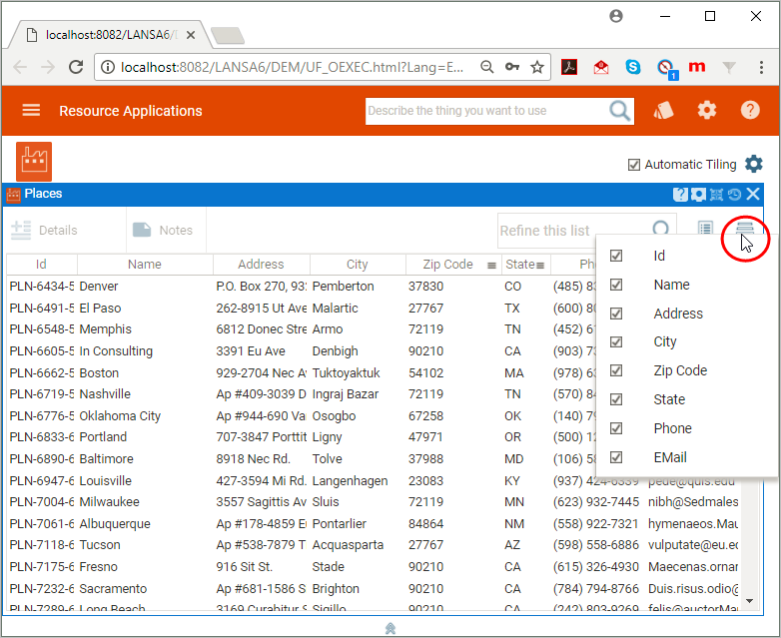Screen dimensions: 781x638
Task: Uncheck the Zip Code column checkbox
Action: [616, 370]
